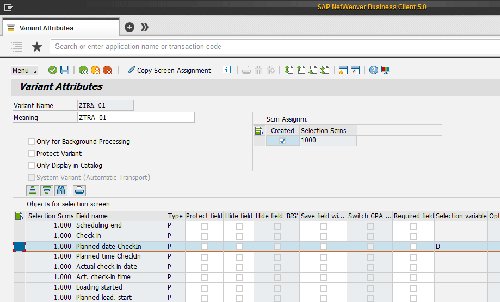
Task: Click the Hide field 'BIS' column header
Action: 277,216
